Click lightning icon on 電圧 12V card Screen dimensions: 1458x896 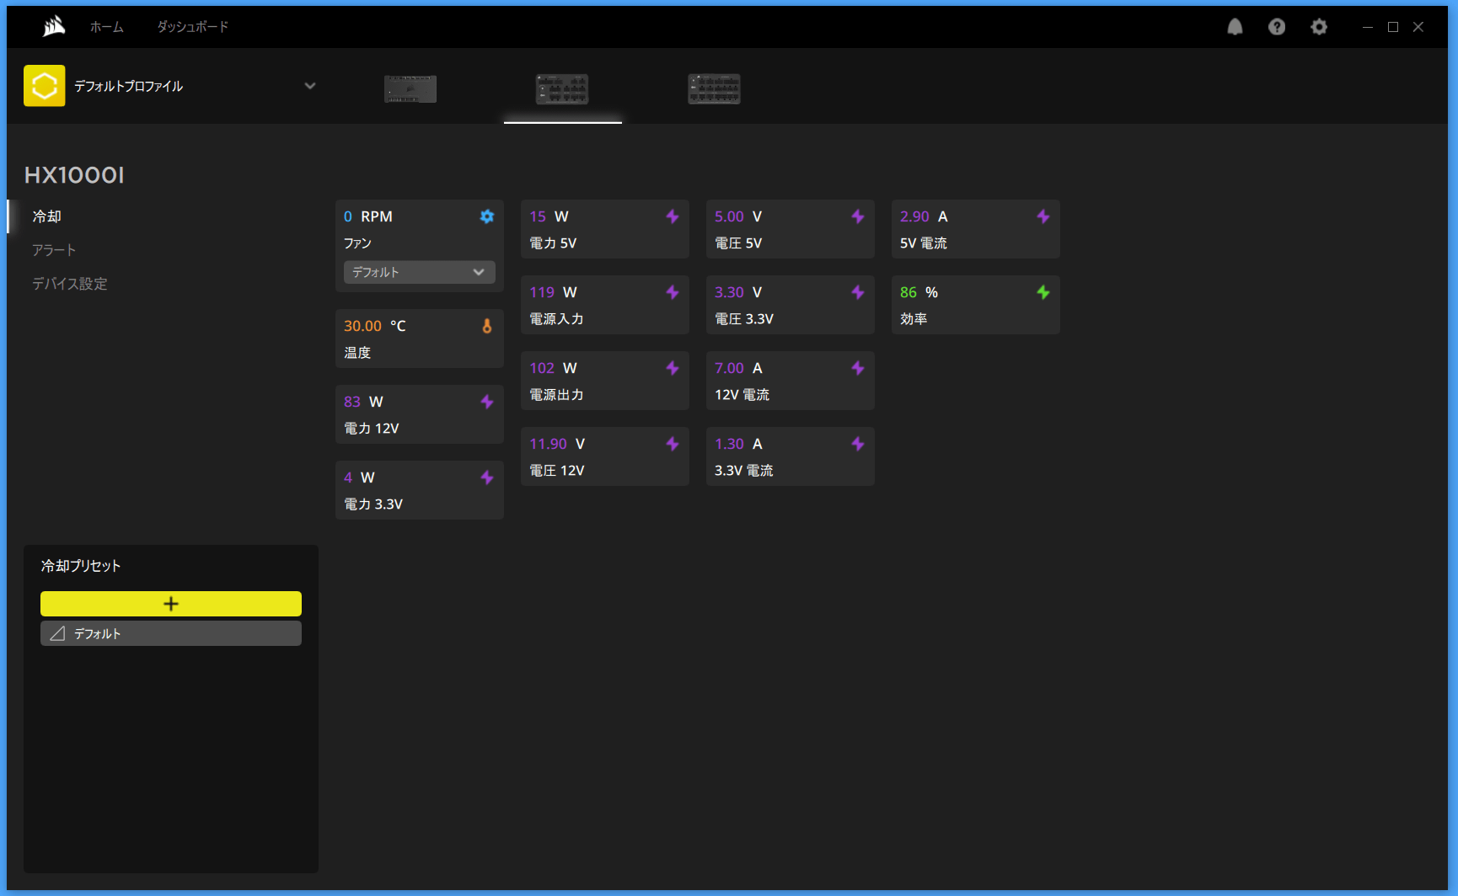pyautogui.click(x=673, y=444)
